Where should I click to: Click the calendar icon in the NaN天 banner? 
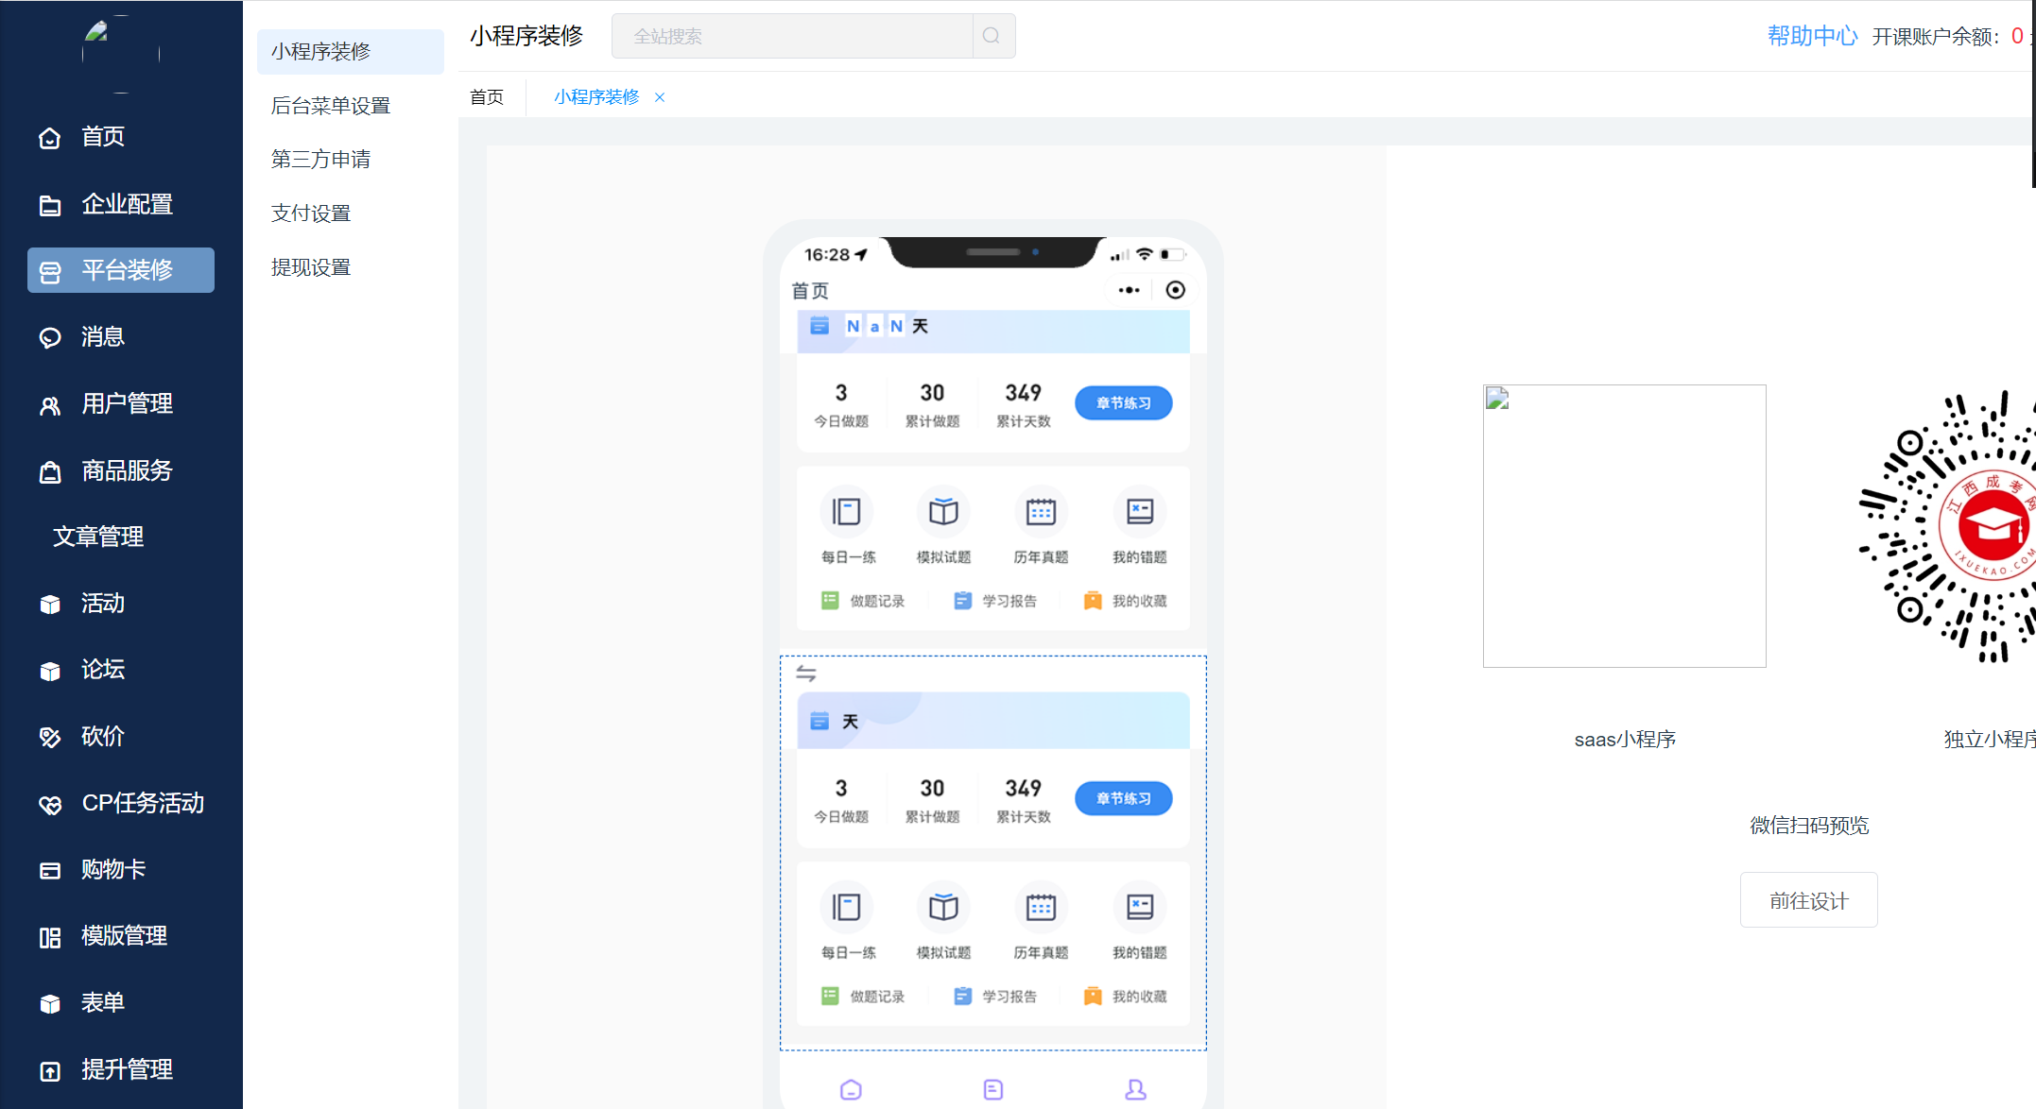pyautogui.click(x=820, y=326)
